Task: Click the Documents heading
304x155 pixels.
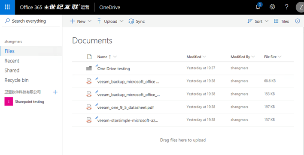Action: pos(92,41)
